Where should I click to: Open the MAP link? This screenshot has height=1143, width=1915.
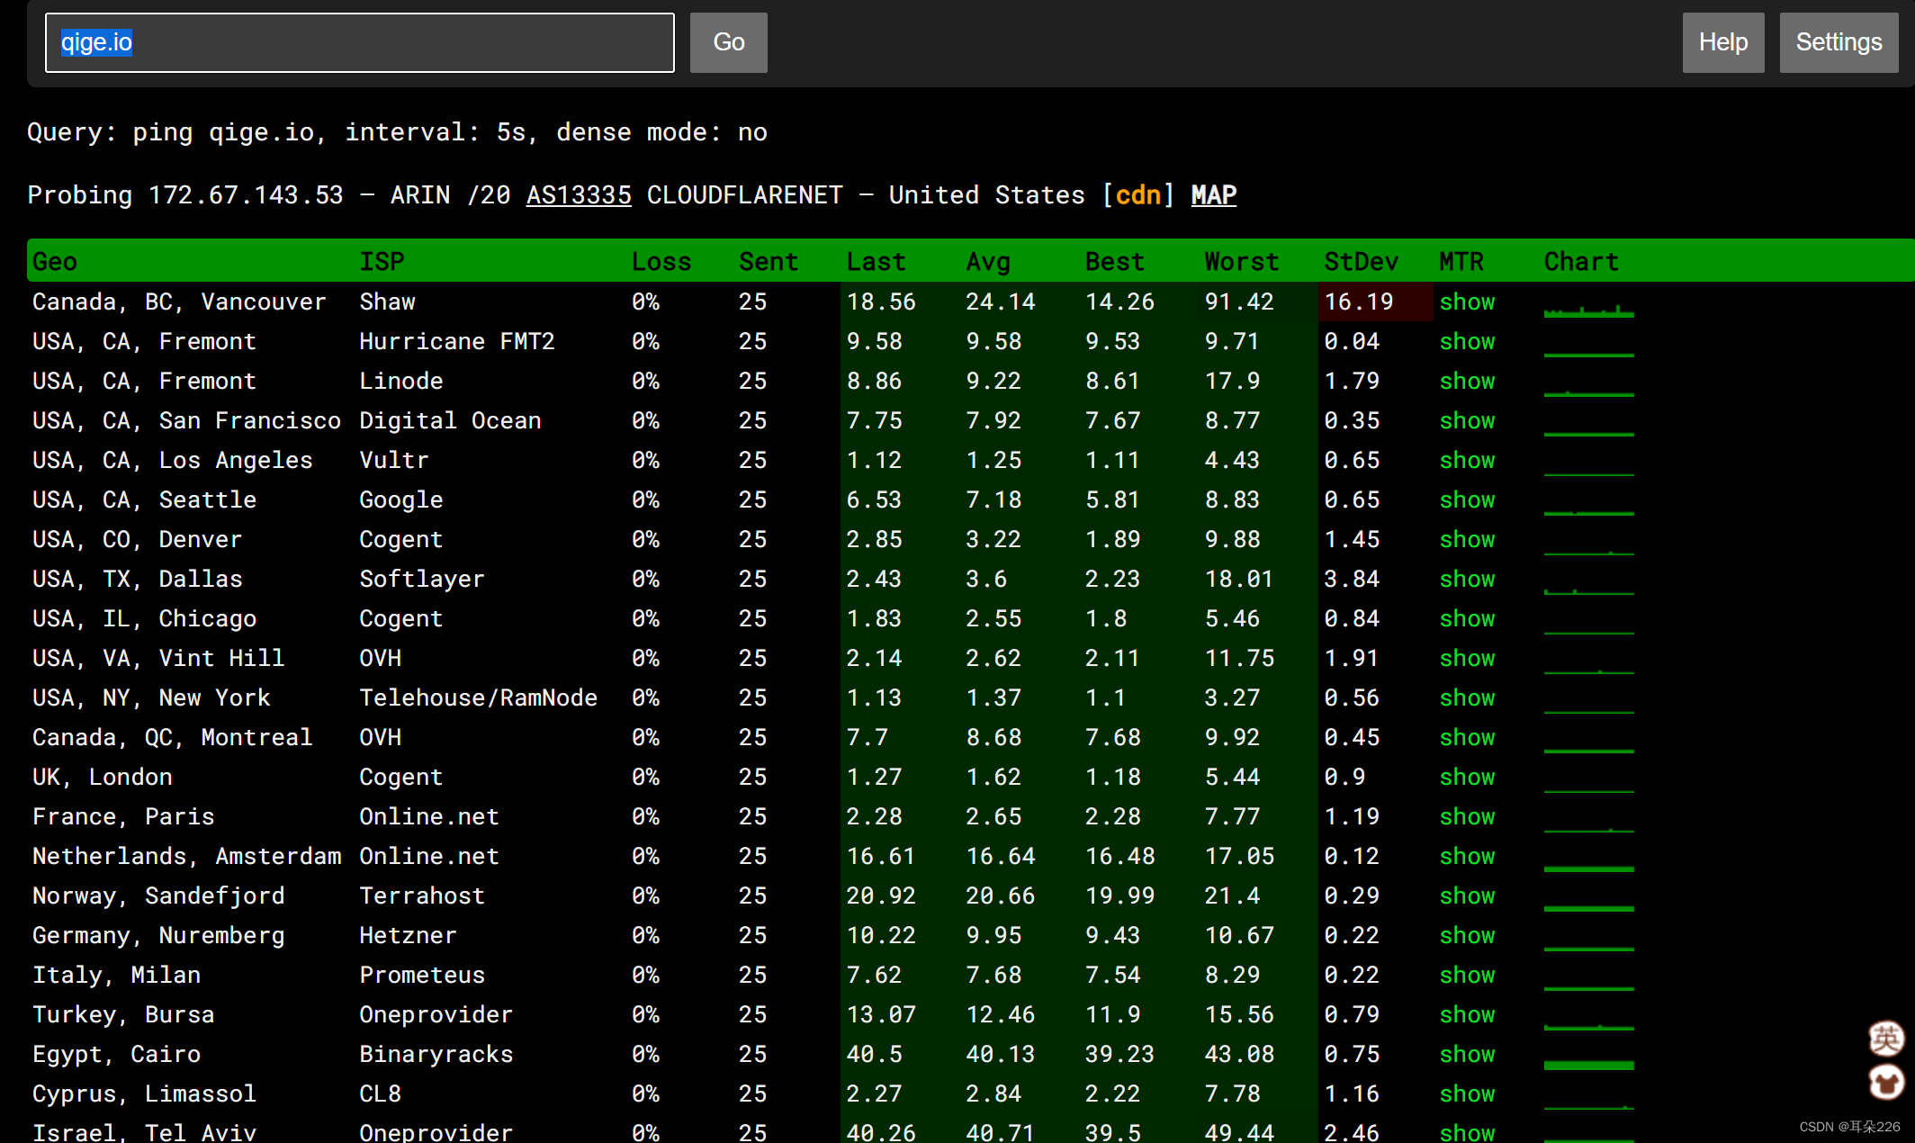tap(1213, 195)
